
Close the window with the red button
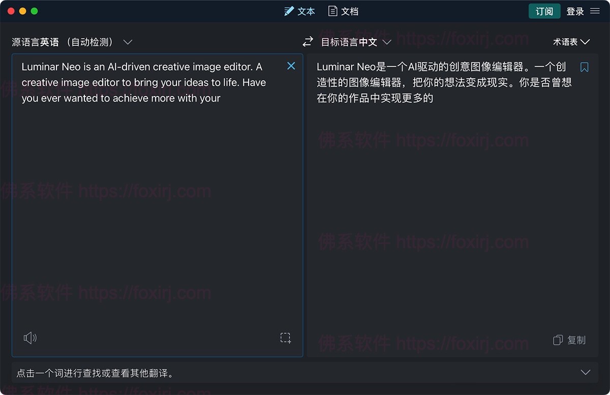(11, 11)
